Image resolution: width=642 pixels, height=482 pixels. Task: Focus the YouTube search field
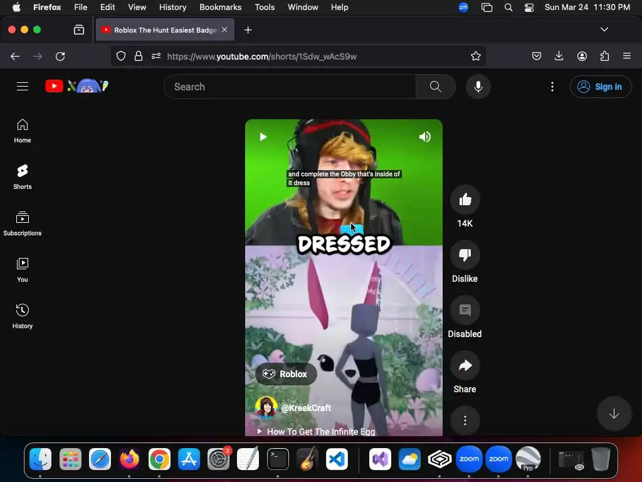coord(290,87)
